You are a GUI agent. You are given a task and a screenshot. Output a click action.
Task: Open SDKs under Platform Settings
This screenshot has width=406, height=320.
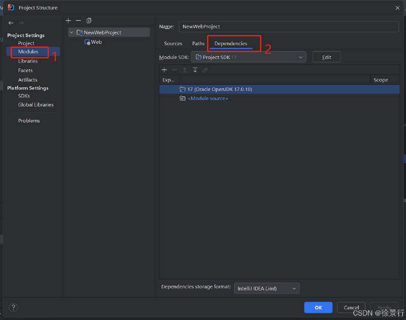[x=24, y=96]
